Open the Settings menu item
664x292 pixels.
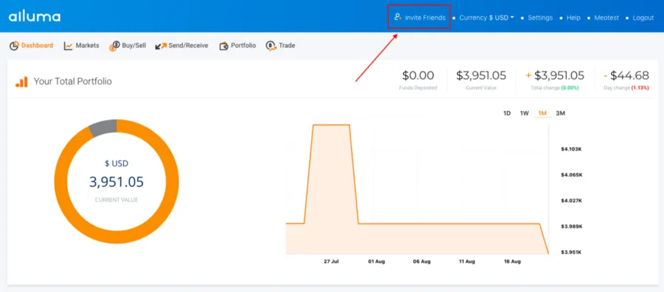pyautogui.click(x=540, y=18)
